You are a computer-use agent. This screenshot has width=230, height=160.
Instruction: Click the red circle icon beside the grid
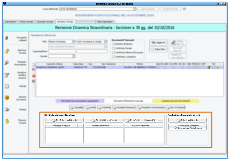[x=34, y=76]
